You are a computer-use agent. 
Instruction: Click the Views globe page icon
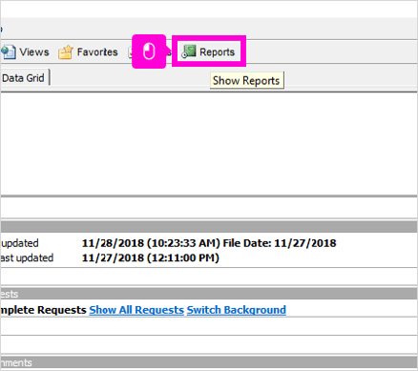click(x=8, y=52)
